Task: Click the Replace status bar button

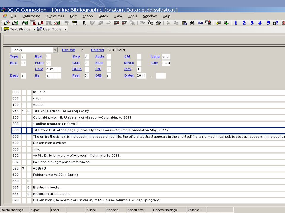Action: [x=115, y=210]
